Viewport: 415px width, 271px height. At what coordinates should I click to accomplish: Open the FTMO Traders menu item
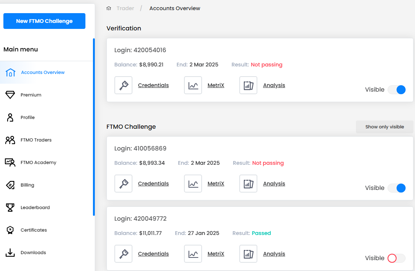(47, 140)
